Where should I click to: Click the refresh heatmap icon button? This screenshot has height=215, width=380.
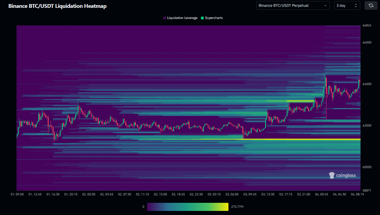tap(371, 5)
